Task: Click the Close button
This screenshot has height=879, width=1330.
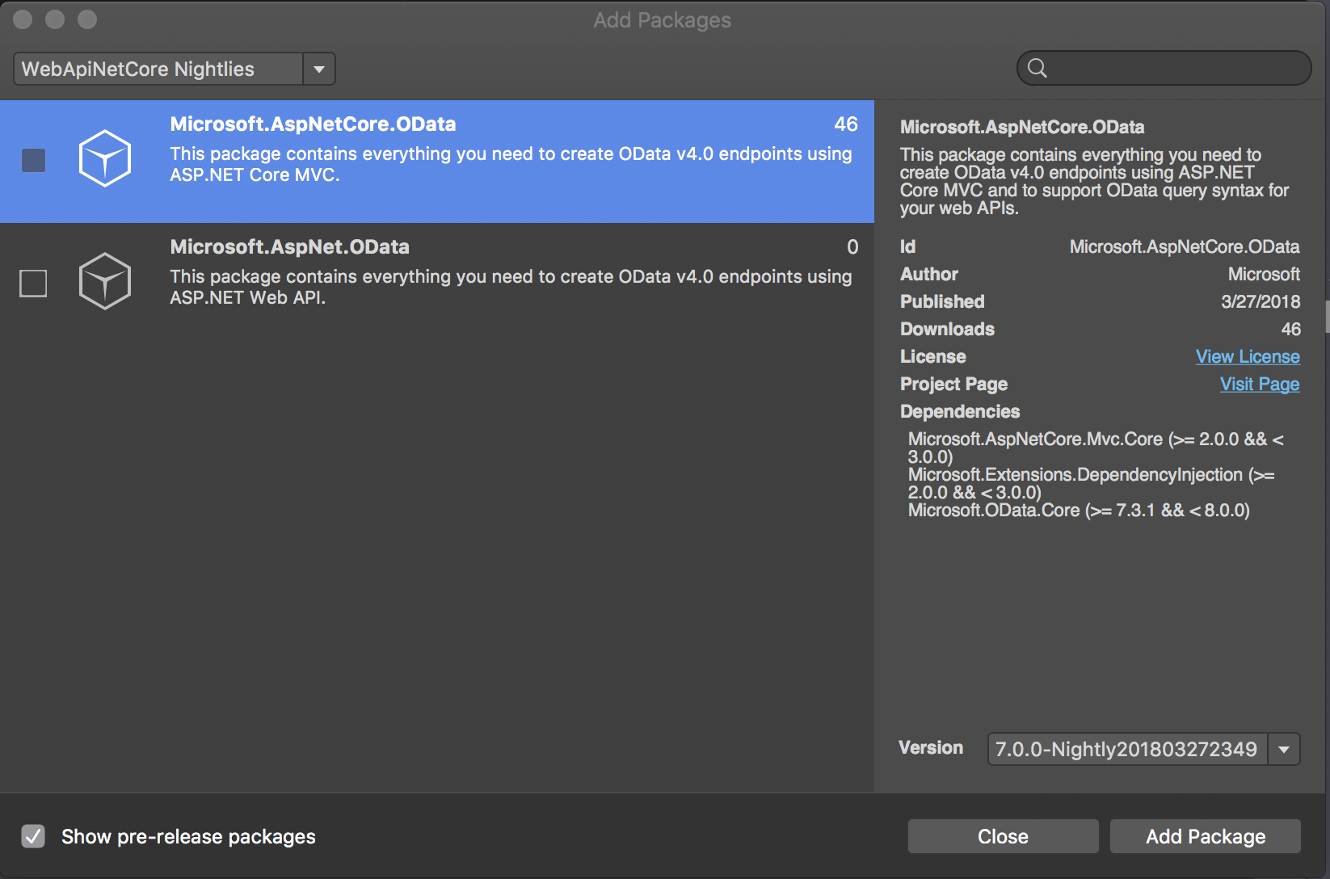Action: (1003, 836)
